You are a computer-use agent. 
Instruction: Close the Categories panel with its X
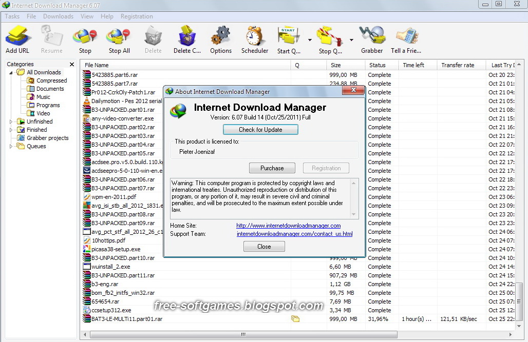72,64
